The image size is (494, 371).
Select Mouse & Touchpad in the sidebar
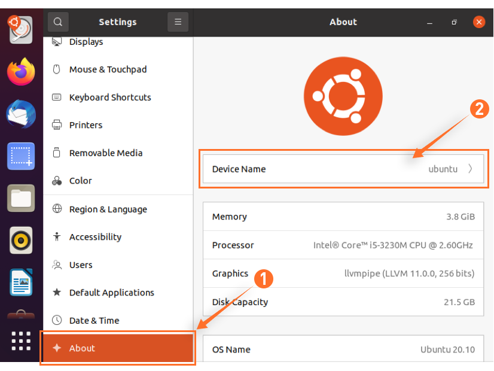pyautogui.click(x=118, y=69)
